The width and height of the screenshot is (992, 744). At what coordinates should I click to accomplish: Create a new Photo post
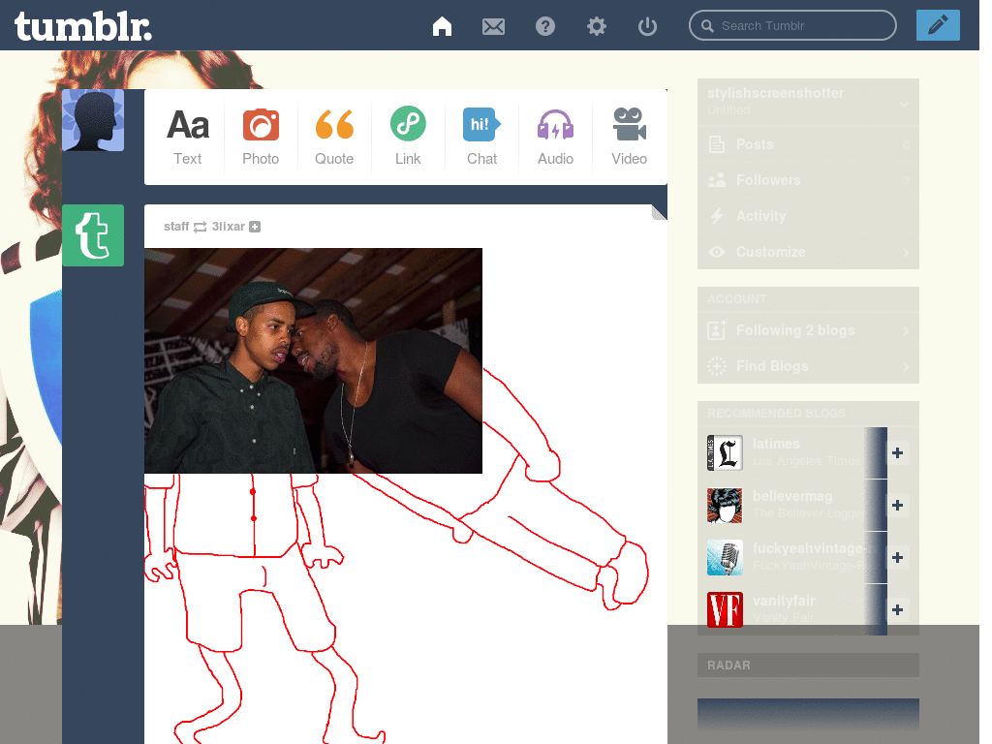[x=261, y=137]
